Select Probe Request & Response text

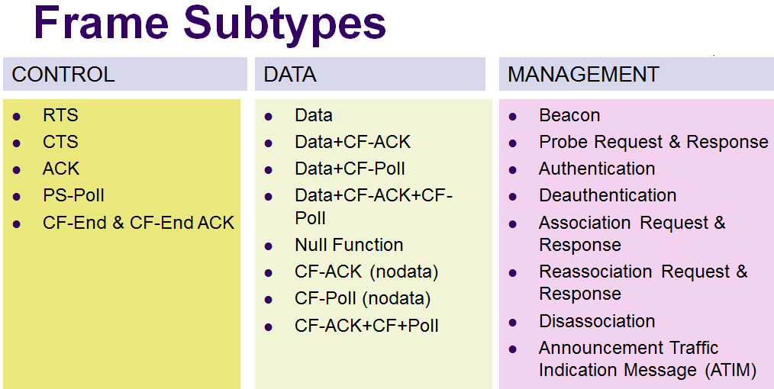pos(653,143)
